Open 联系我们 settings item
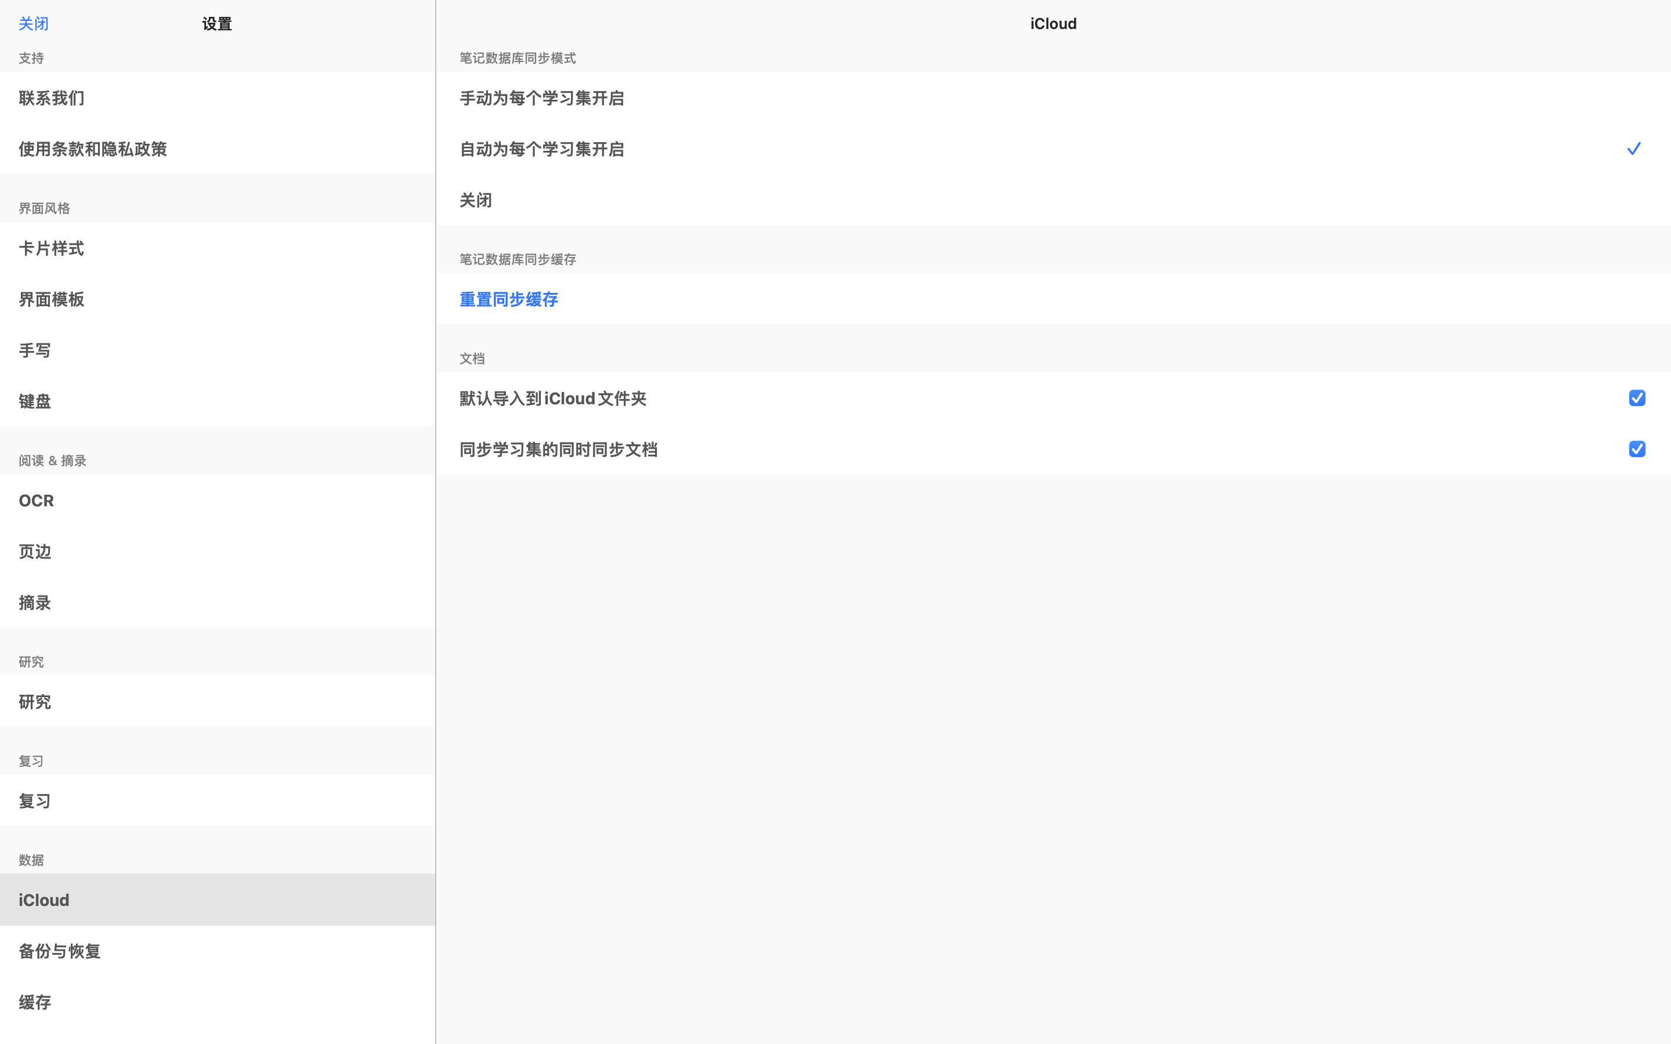 click(52, 98)
